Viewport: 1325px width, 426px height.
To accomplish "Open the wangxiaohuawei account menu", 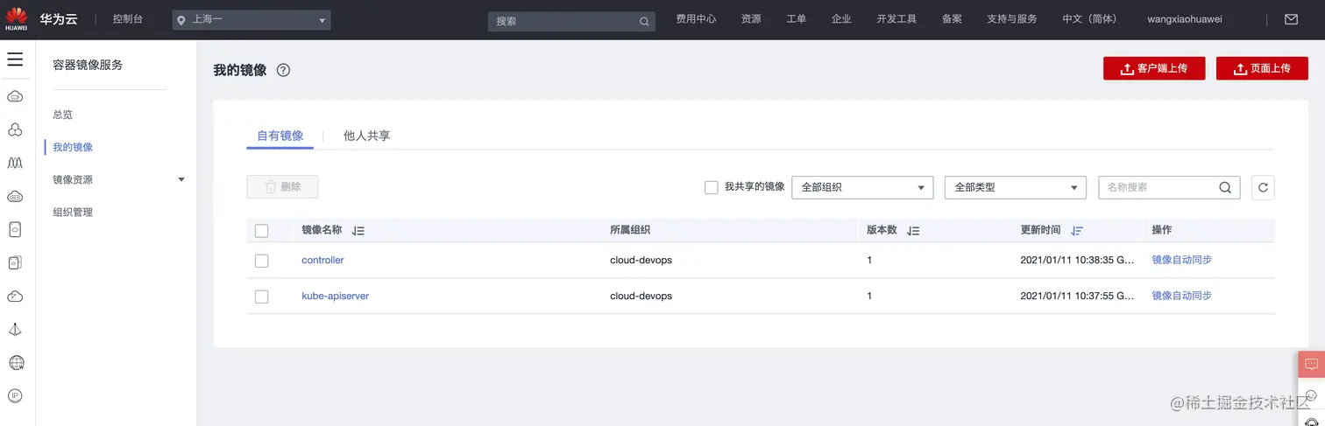I will (1185, 18).
